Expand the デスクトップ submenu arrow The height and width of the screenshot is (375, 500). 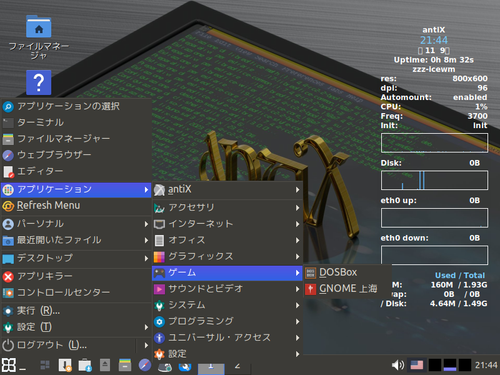pos(146,258)
